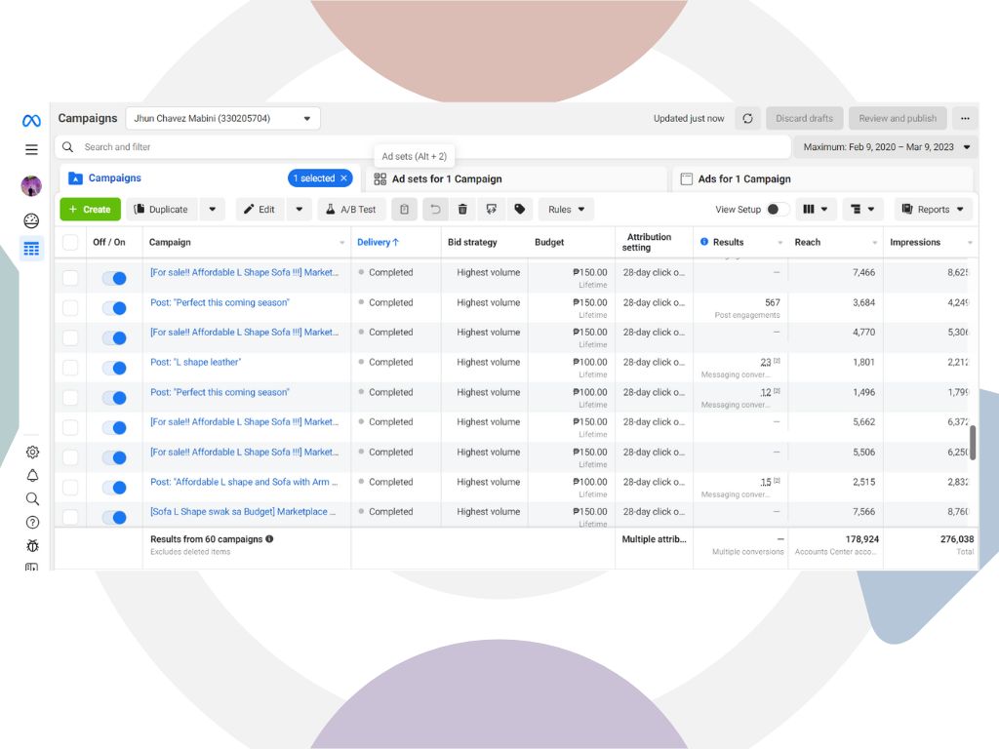Open the Rules dropdown

tap(567, 210)
